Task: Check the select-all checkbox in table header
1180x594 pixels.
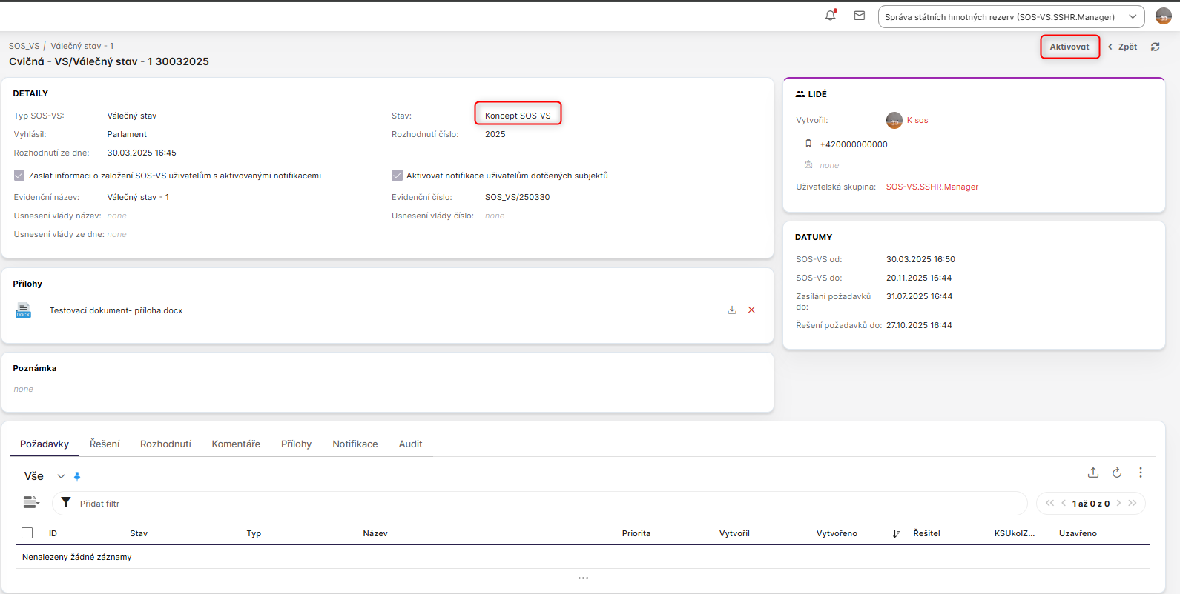Action: (x=27, y=533)
